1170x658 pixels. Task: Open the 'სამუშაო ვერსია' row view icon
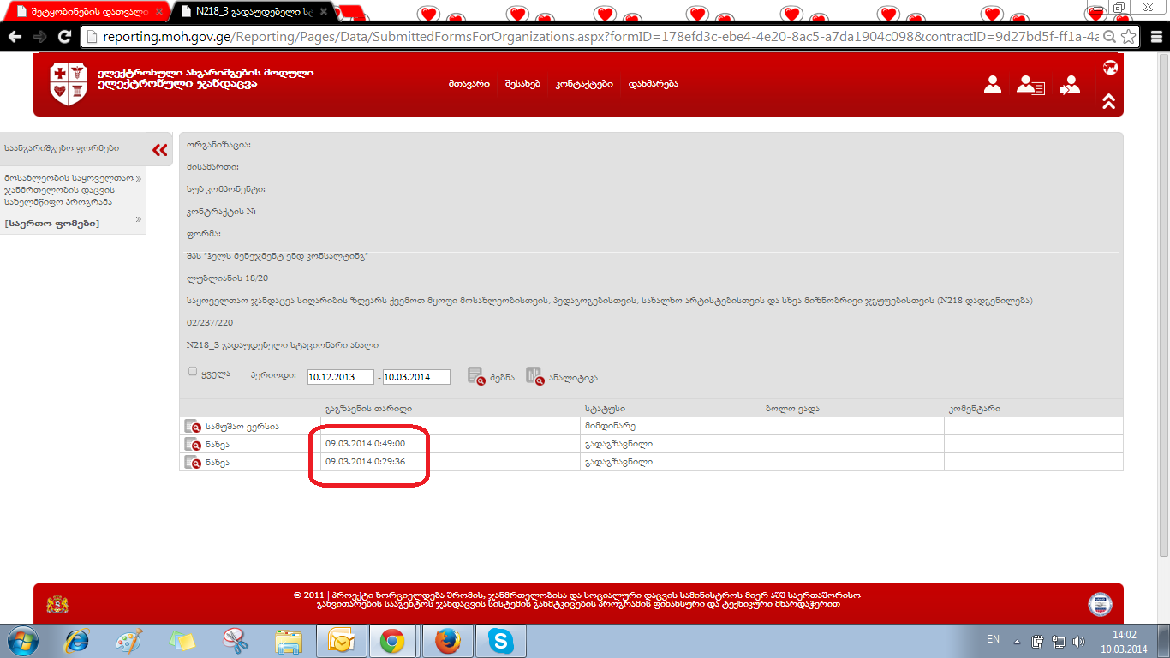[192, 426]
